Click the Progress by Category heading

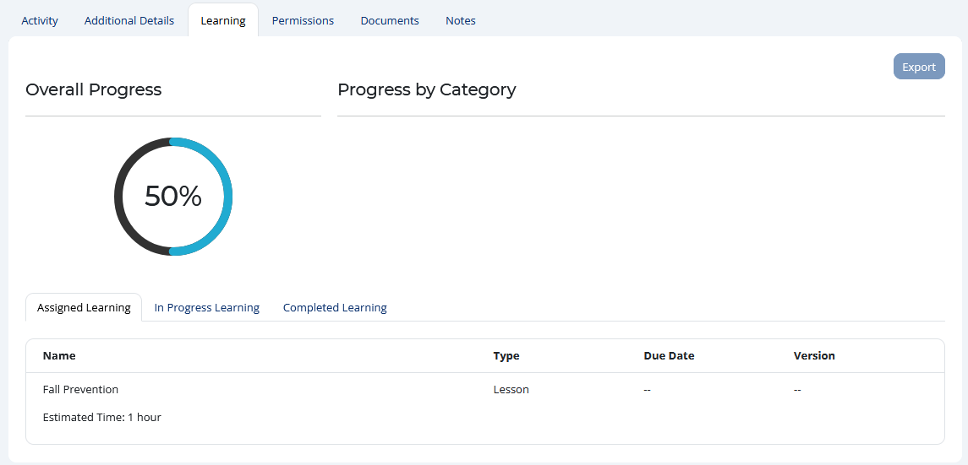pos(427,90)
